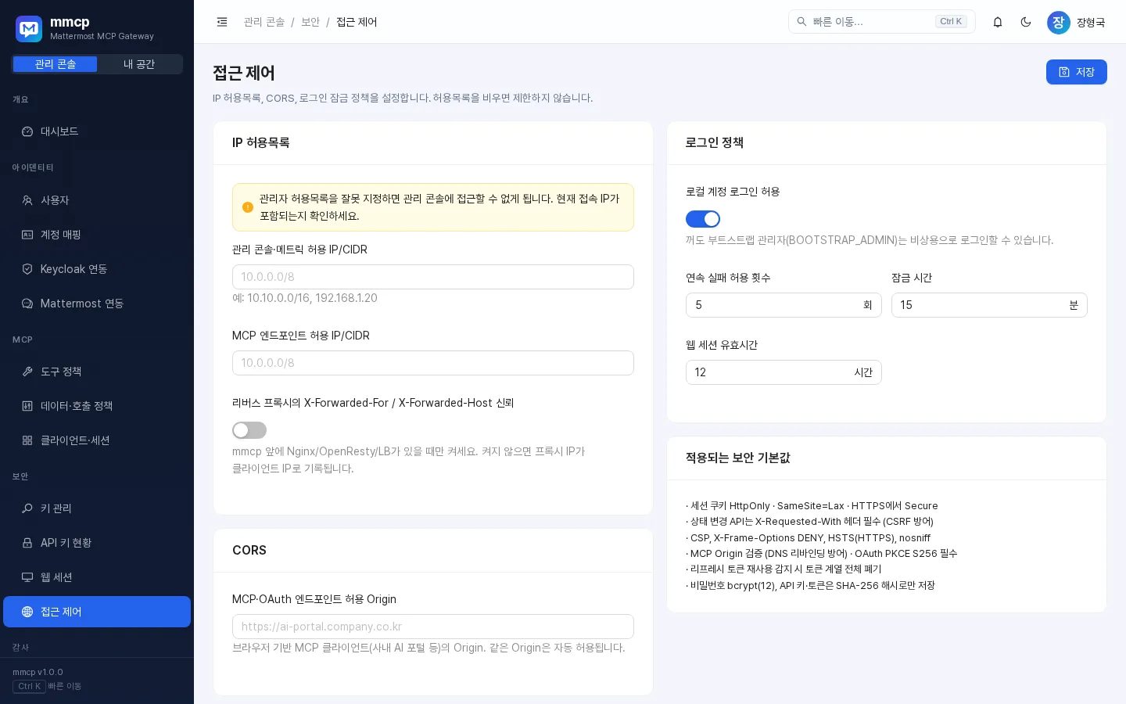
Task: Click the 도구 정책 wrench icon
Action: [27, 372]
